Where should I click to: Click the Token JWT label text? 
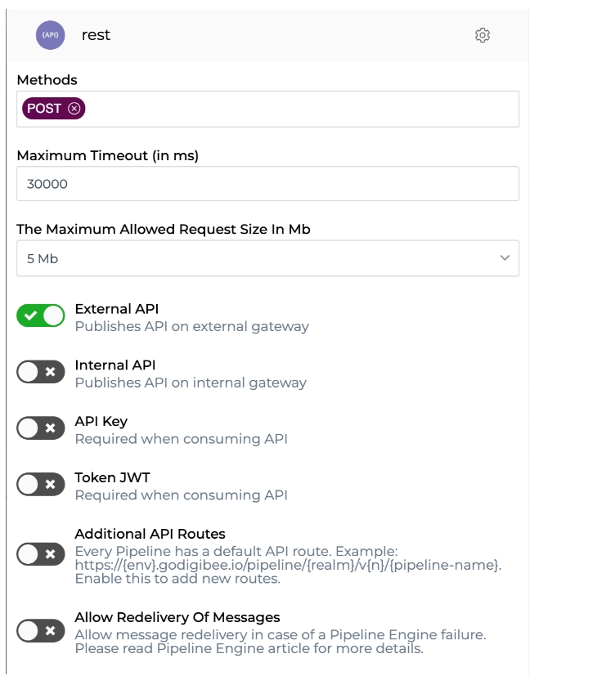[x=112, y=478]
